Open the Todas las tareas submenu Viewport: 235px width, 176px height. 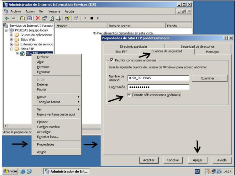coord(57,102)
